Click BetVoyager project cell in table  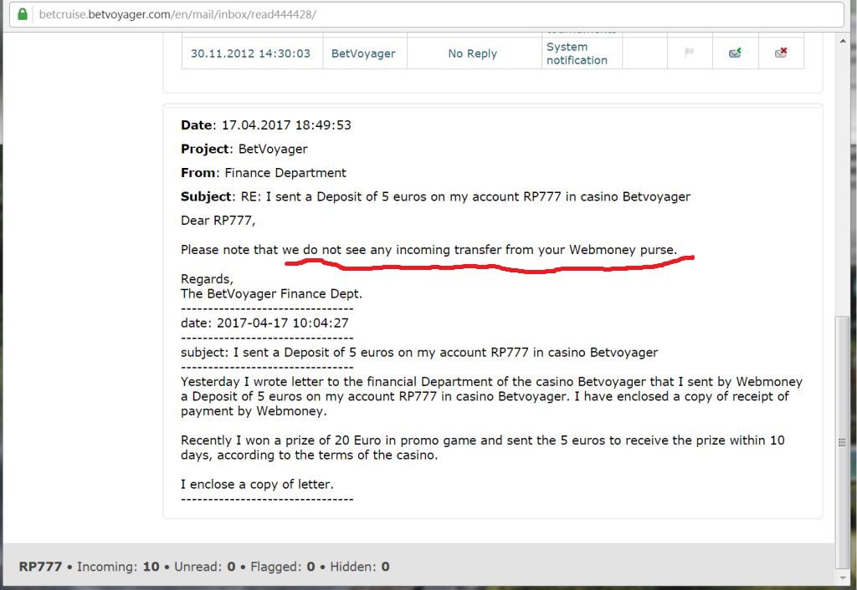pyautogui.click(x=363, y=53)
